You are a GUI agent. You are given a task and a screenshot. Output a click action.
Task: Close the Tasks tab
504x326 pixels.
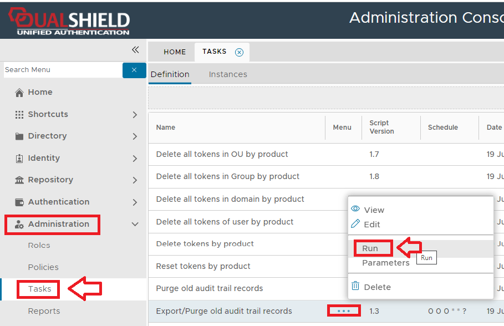tap(239, 52)
